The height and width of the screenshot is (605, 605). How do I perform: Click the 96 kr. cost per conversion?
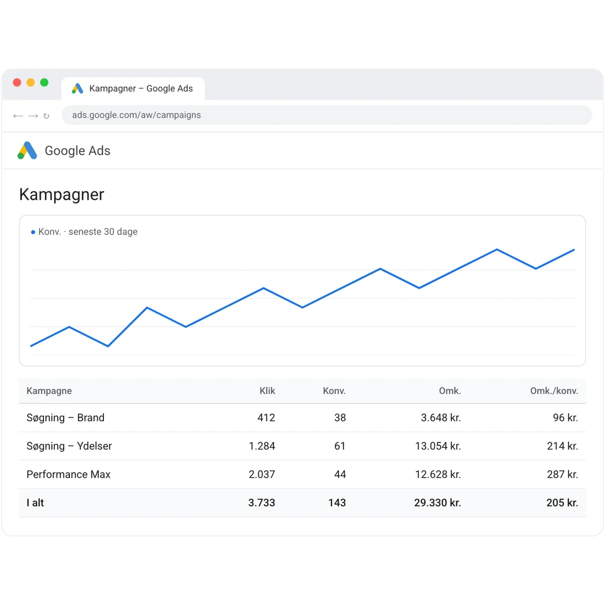pos(565,417)
